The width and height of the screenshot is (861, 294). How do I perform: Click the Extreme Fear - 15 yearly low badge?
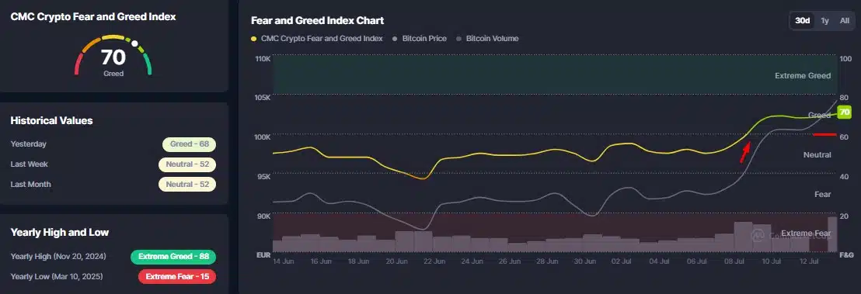pos(177,276)
